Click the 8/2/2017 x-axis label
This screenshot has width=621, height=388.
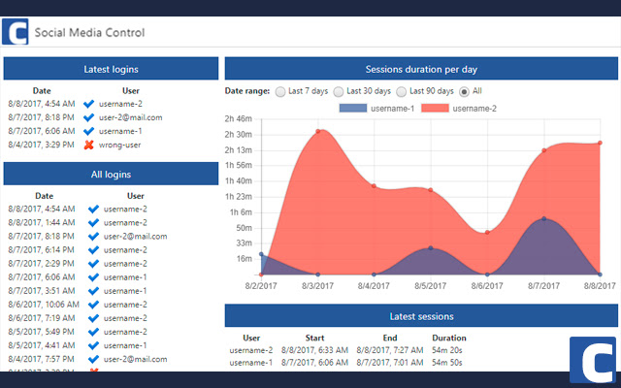[261, 286]
